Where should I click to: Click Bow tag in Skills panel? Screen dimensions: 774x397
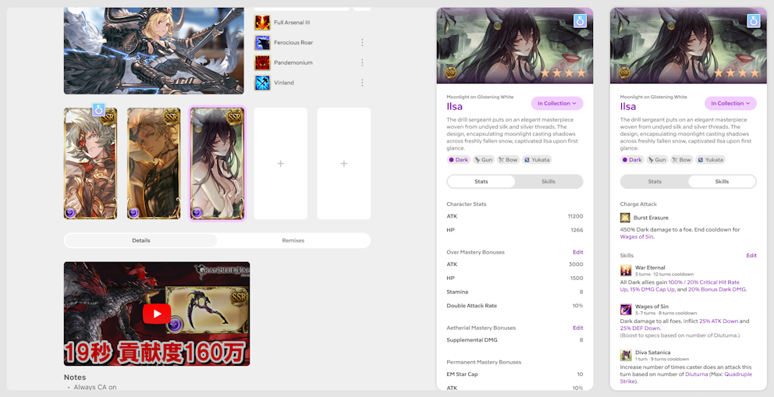(682, 160)
